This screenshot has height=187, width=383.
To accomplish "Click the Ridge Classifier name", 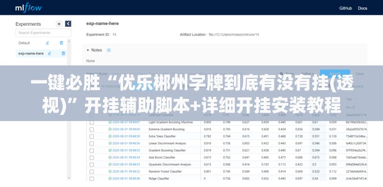I will pos(159,179).
